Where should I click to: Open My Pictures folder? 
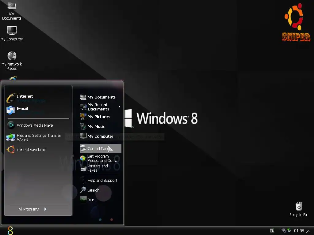coord(95,117)
